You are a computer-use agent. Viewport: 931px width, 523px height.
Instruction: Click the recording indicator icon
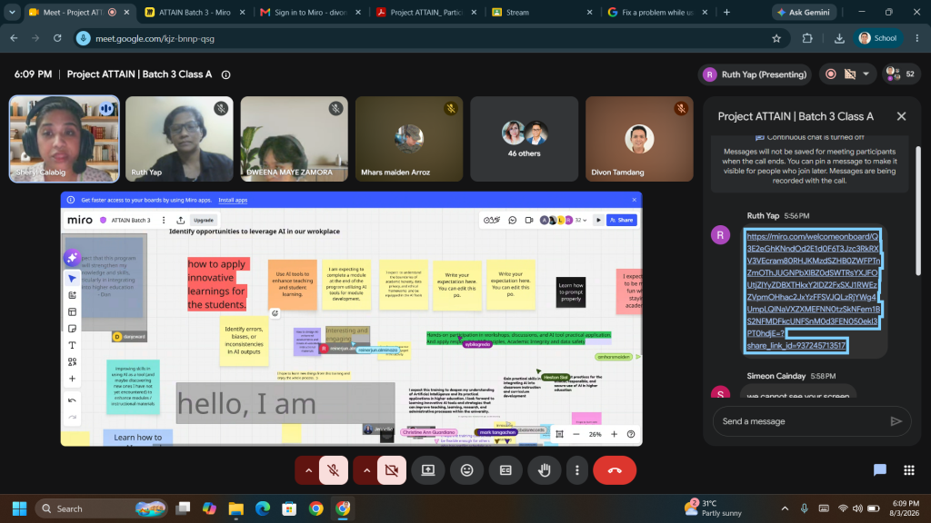pos(831,74)
